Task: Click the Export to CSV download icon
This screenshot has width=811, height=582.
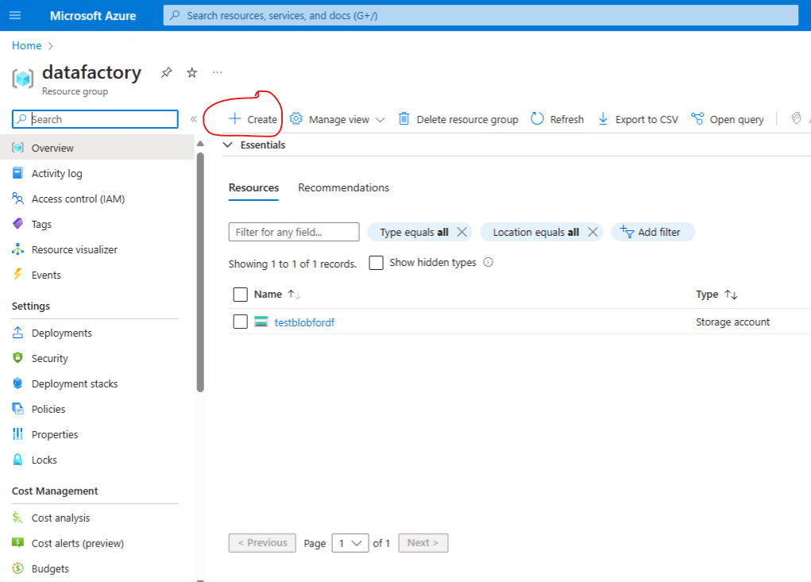Action: pyautogui.click(x=603, y=119)
